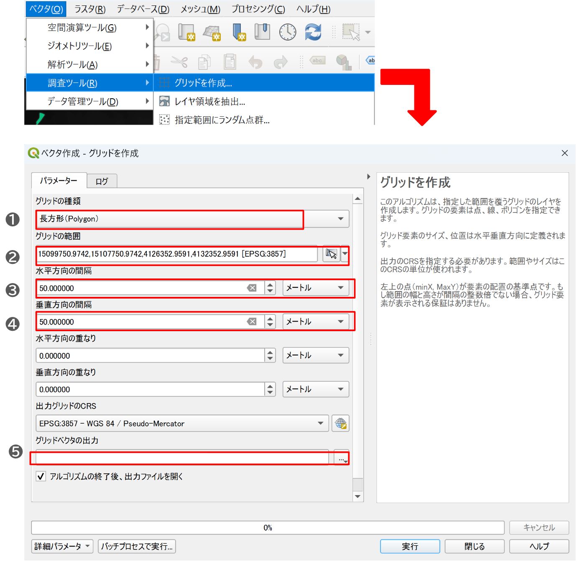Image resolution: width=577 pixels, height=562 pixels.
Task: Expand the 出力グリッドのCRS combo box
Action: 182,423
